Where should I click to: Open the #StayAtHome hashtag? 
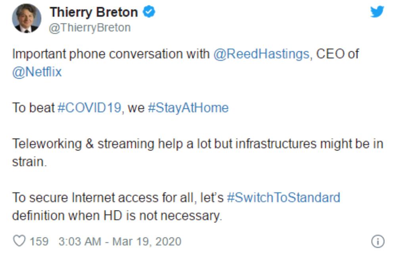pyautogui.click(x=188, y=108)
